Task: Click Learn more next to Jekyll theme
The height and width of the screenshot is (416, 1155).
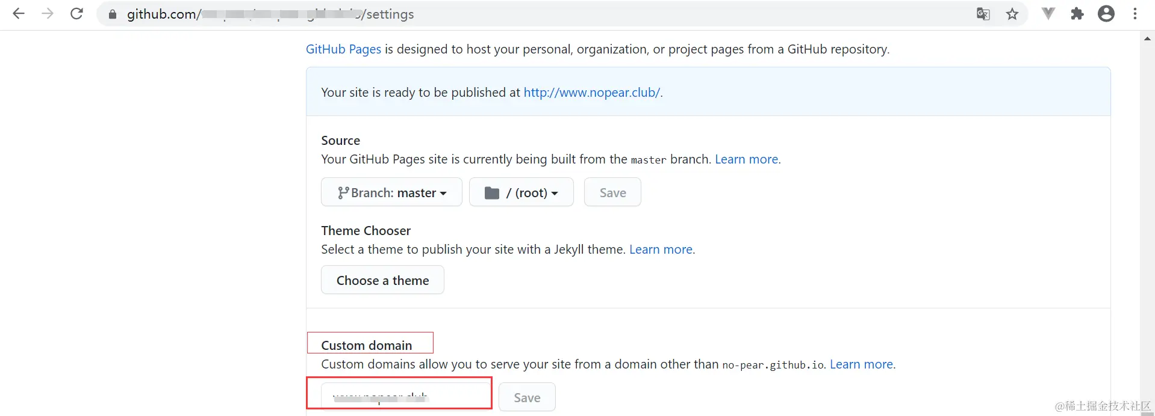Action: click(x=661, y=249)
